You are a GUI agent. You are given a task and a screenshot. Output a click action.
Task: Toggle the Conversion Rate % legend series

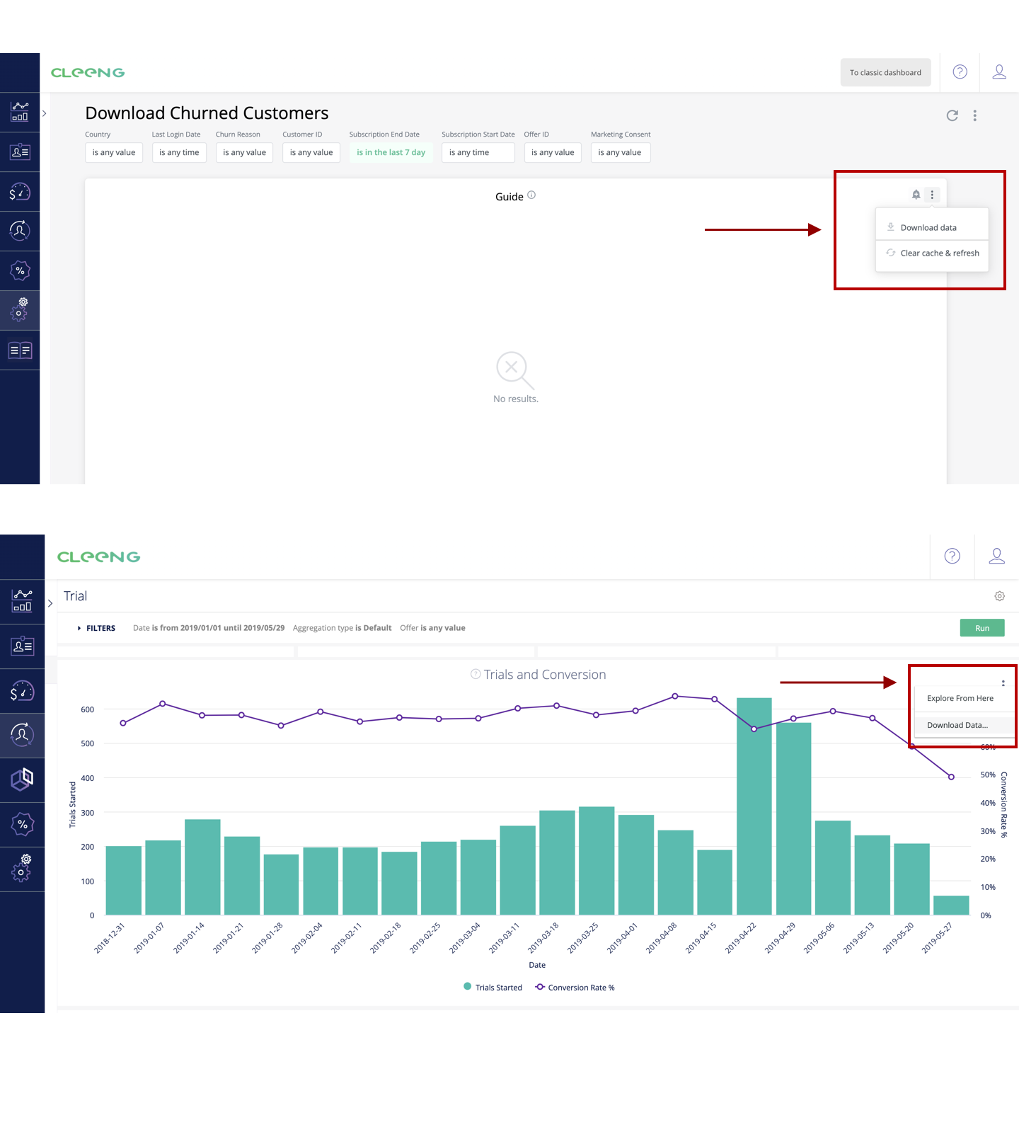point(575,987)
